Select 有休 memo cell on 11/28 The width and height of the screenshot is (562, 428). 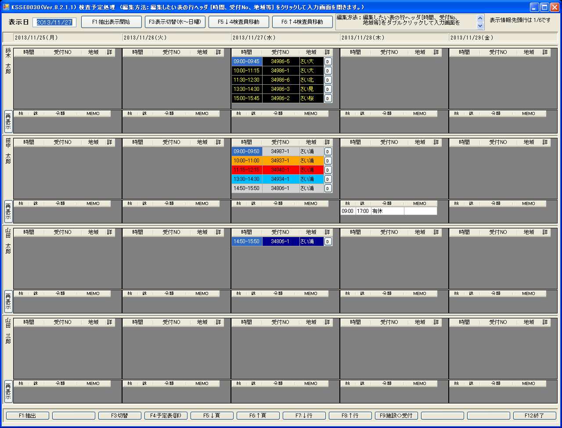click(x=387, y=211)
